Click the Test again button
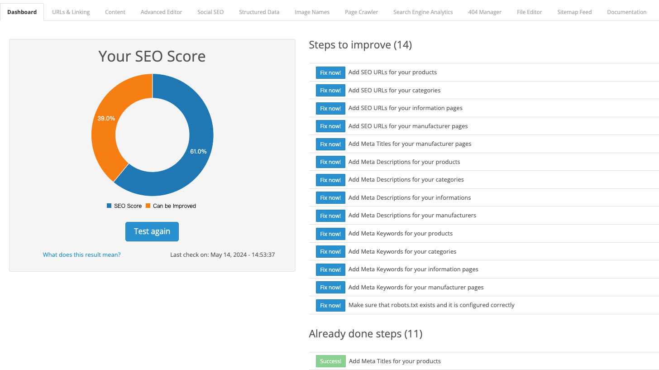The image size is (659, 370). tap(152, 231)
